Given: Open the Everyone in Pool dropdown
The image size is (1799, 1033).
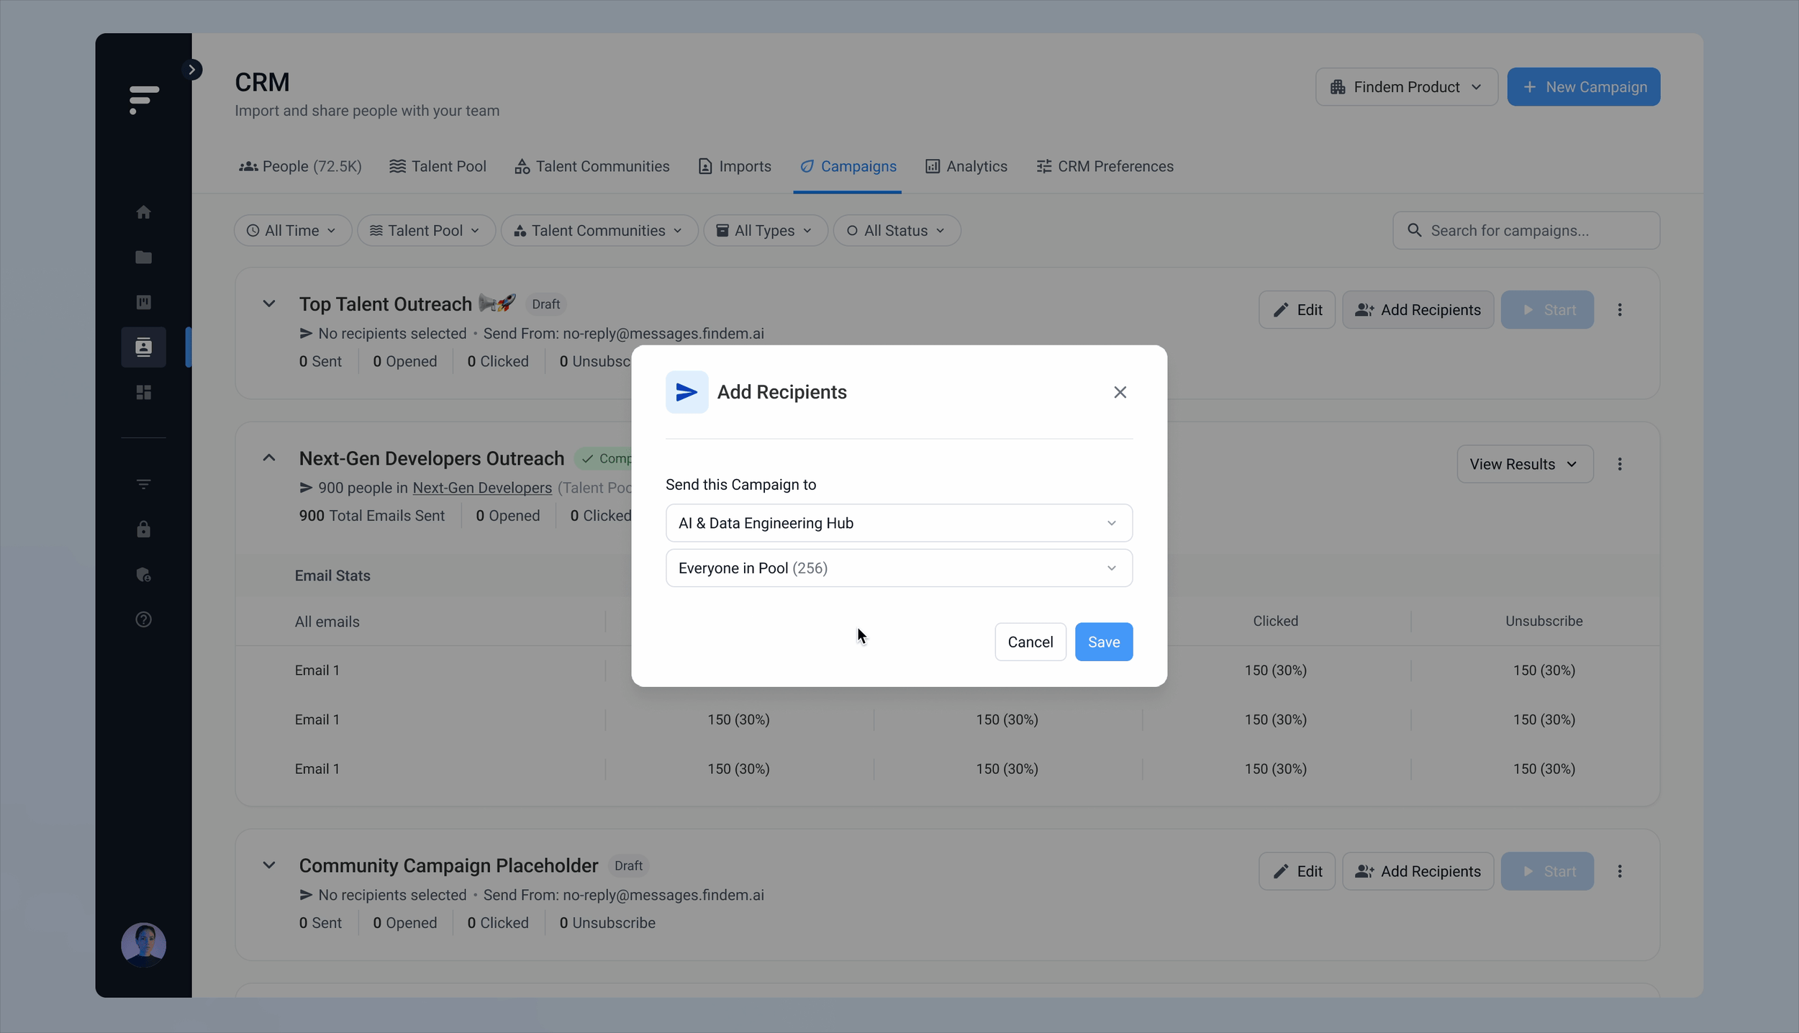Looking at the screenshot, I should coord(898,568).
